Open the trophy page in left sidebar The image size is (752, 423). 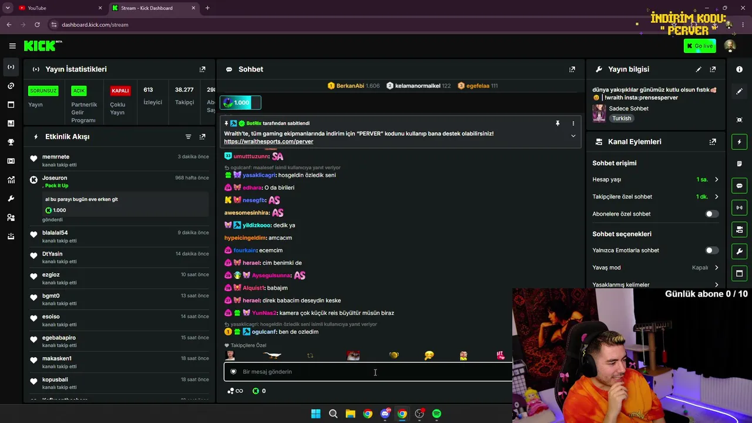coord(11,142)
